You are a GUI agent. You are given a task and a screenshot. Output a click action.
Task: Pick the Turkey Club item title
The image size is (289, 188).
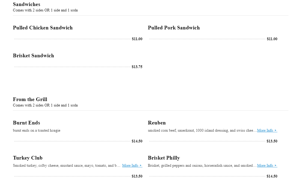[x=28, y=158]
